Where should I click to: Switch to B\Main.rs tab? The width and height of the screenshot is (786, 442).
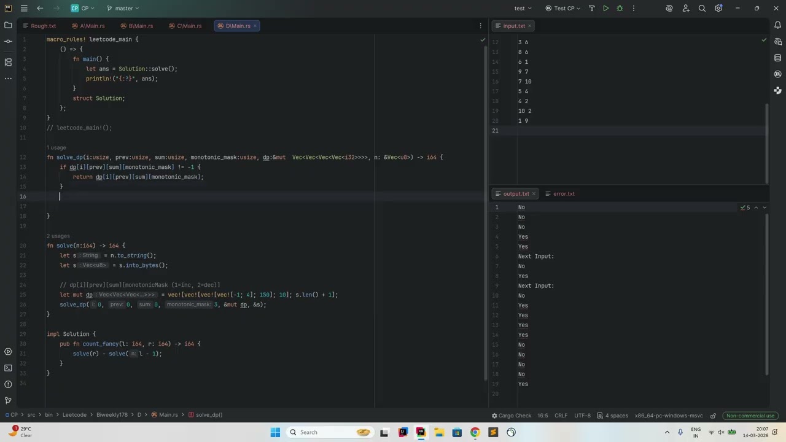pyautogui.click(x=137, y=26)
